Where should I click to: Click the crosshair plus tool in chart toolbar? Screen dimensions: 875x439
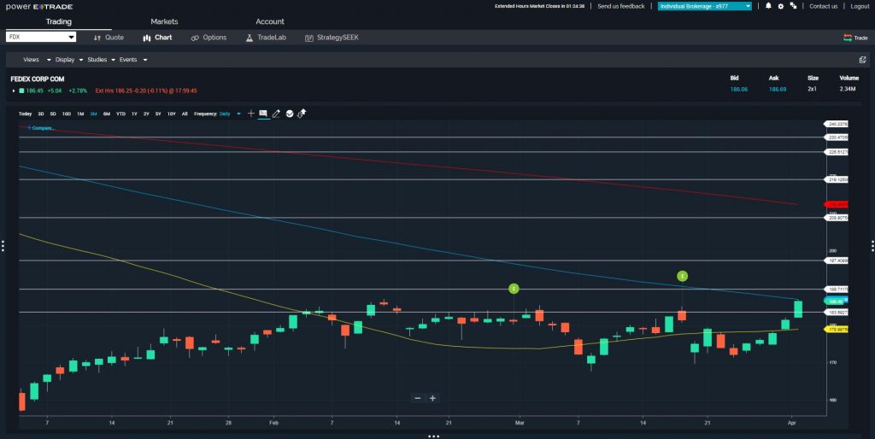250,114
